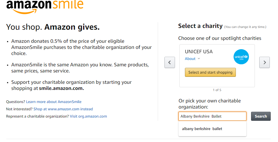The image size is (278, 142).
Task: Click the Select a charity heading
Action: click(200, 26)
